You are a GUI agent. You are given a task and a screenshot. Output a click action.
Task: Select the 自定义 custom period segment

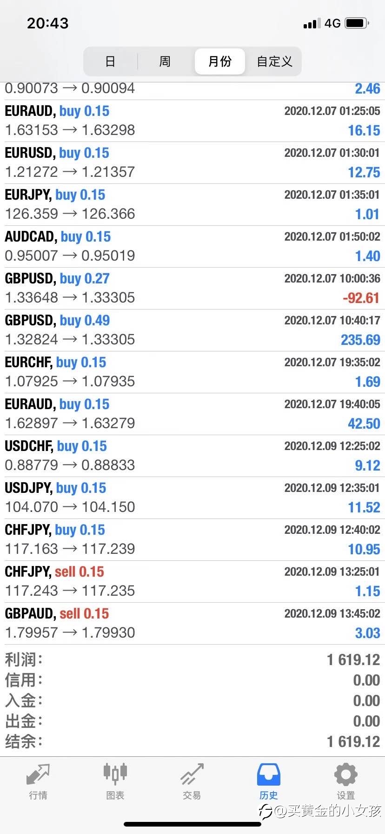pos(274,61)
